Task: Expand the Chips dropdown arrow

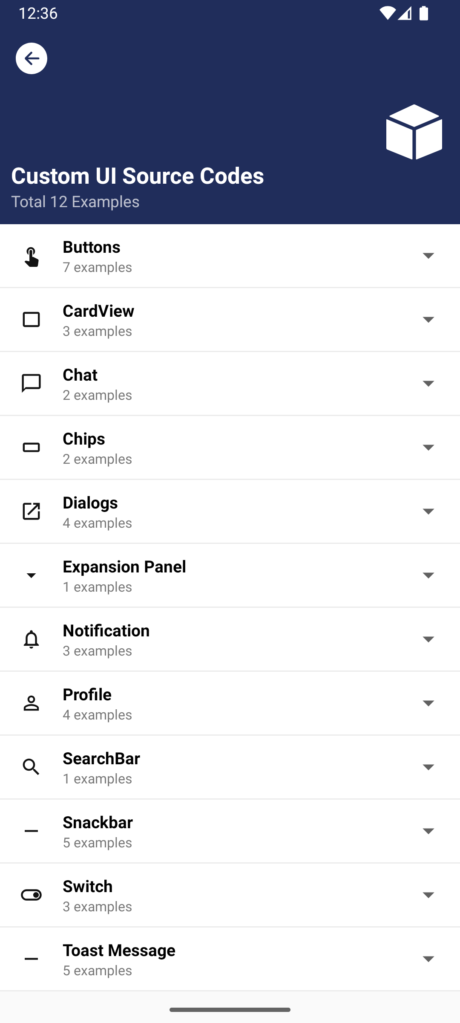Action: click(x=428, y=447)
